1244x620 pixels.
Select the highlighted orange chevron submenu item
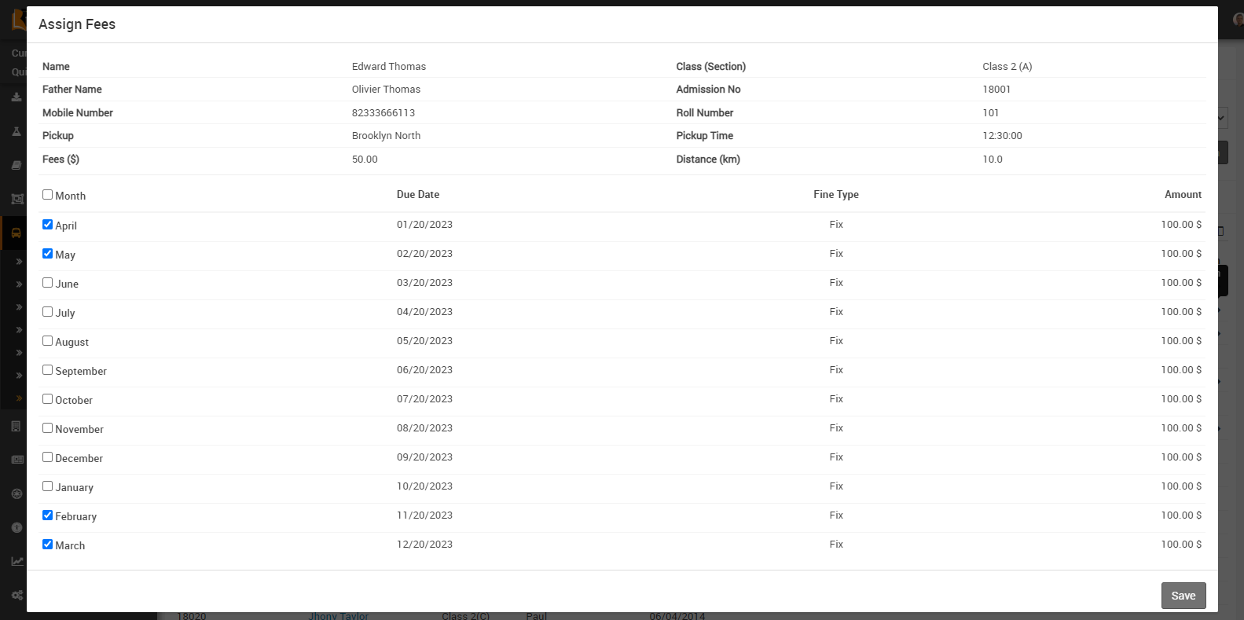[19, 398]
